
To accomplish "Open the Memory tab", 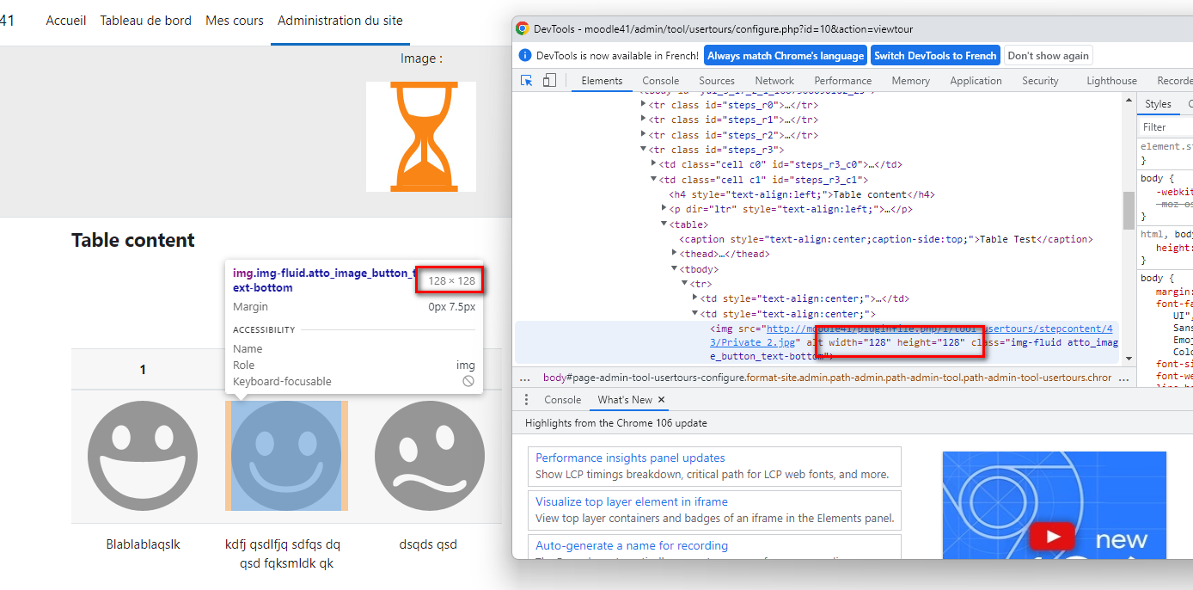I will [911, 81].
